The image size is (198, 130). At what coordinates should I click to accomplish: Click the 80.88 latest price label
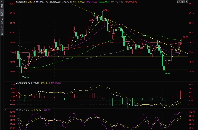point(185,37)
